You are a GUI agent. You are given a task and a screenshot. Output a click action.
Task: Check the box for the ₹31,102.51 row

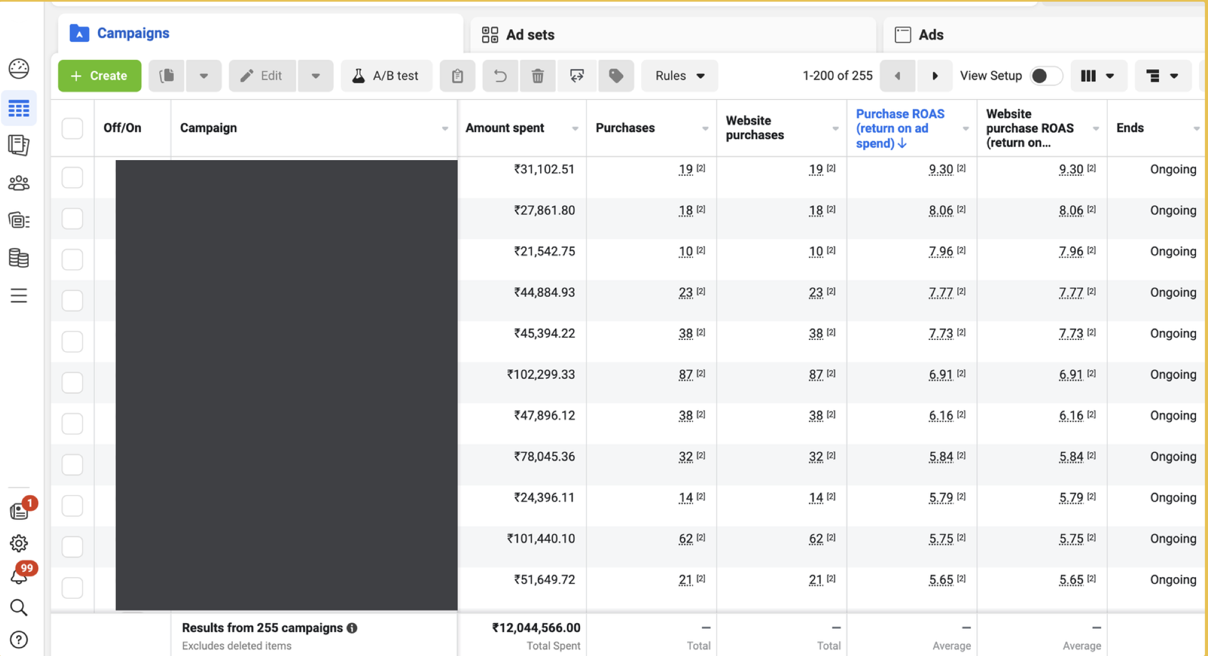point(72,177)
